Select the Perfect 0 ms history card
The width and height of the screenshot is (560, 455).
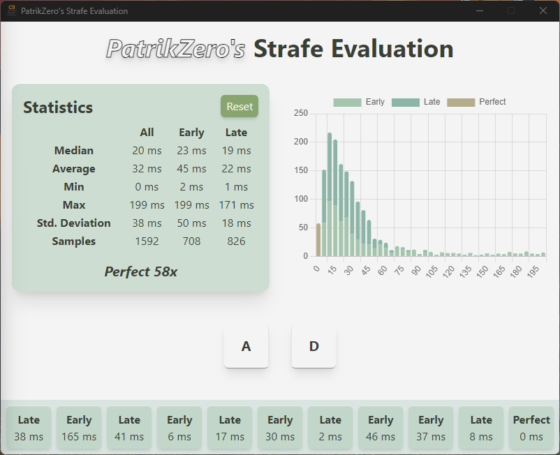coord(531,428)
